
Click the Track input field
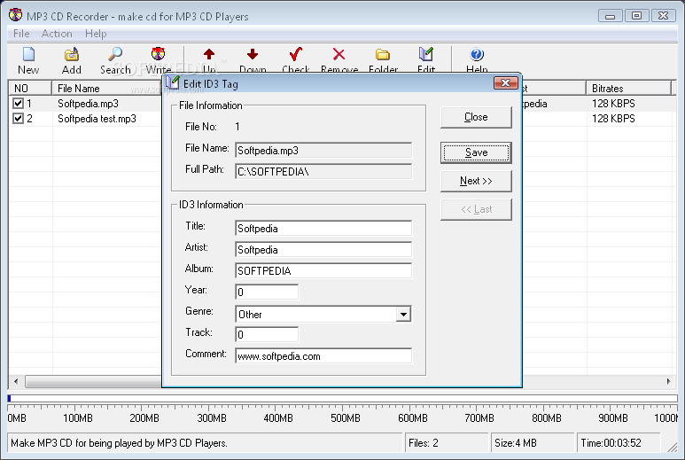[x=267, y=335]
